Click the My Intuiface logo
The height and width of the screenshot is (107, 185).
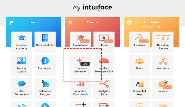click(93, 7)
